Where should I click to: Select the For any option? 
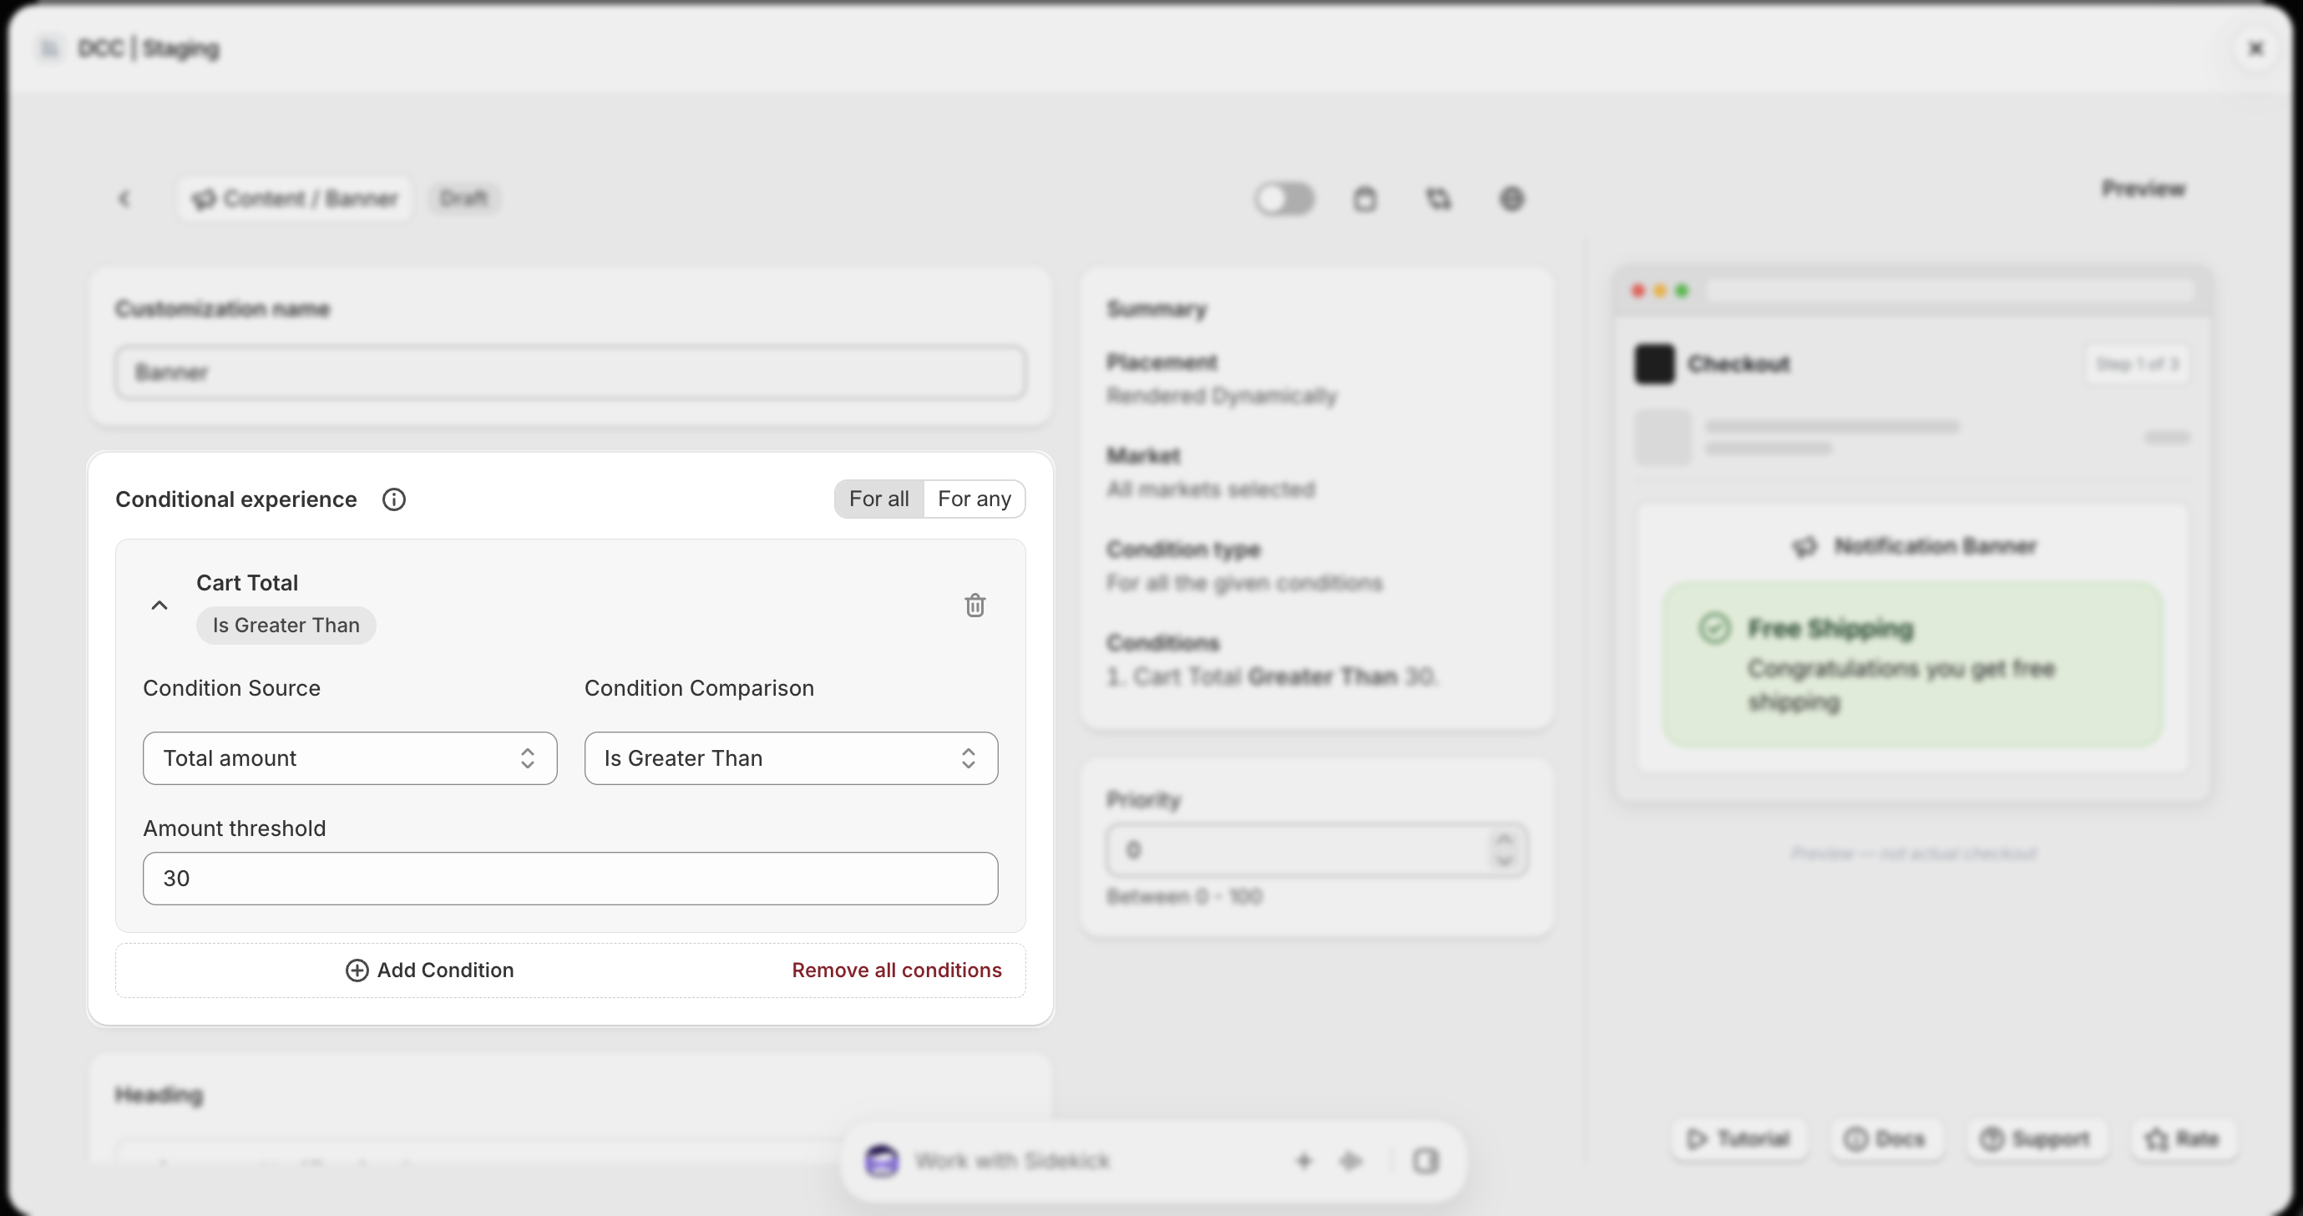[x=974, y=499]
